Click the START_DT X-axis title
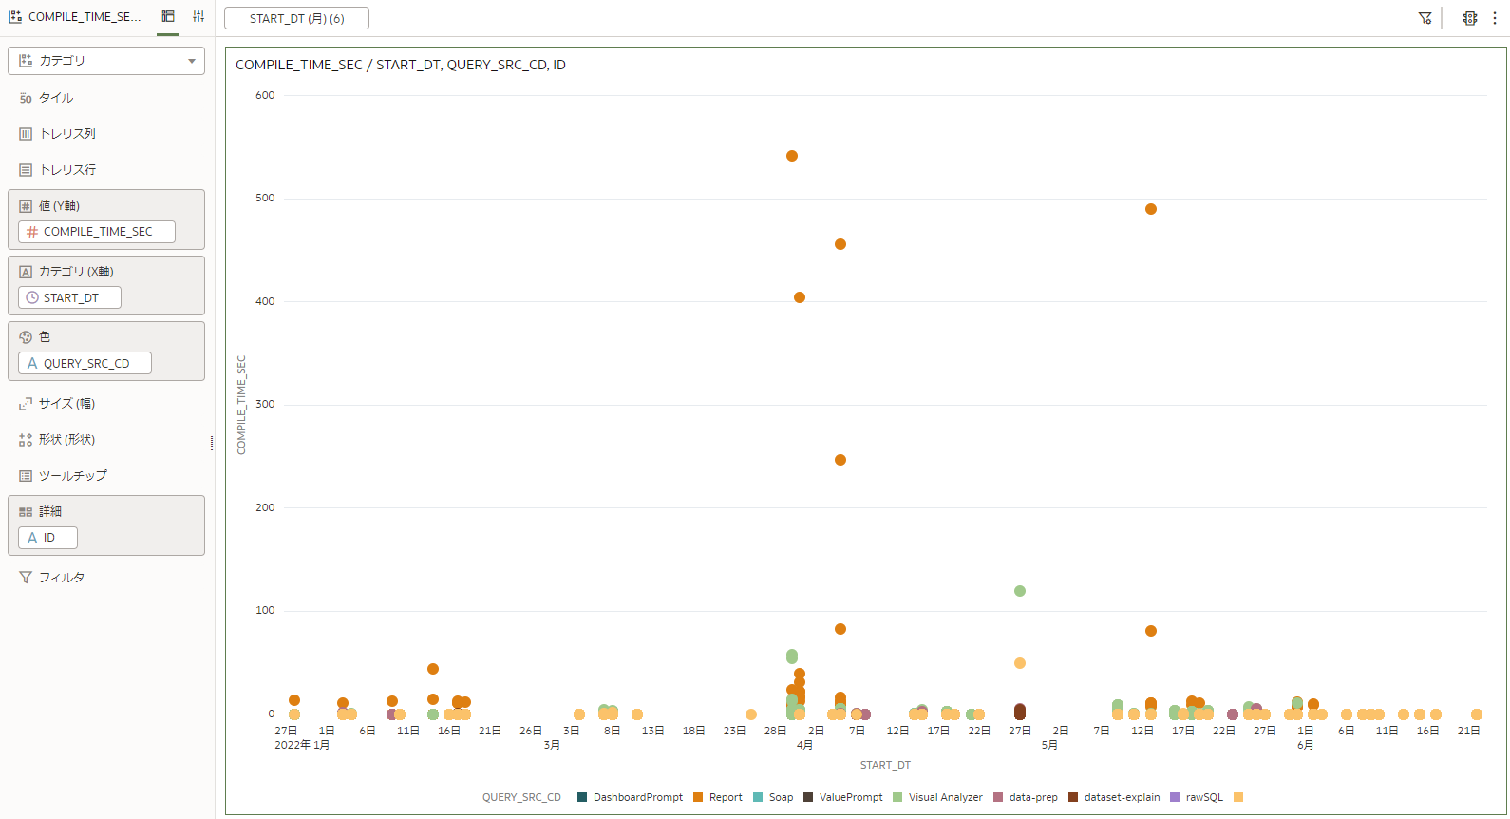This screenshot has height=819, width=1510. [x=885, y=765]
